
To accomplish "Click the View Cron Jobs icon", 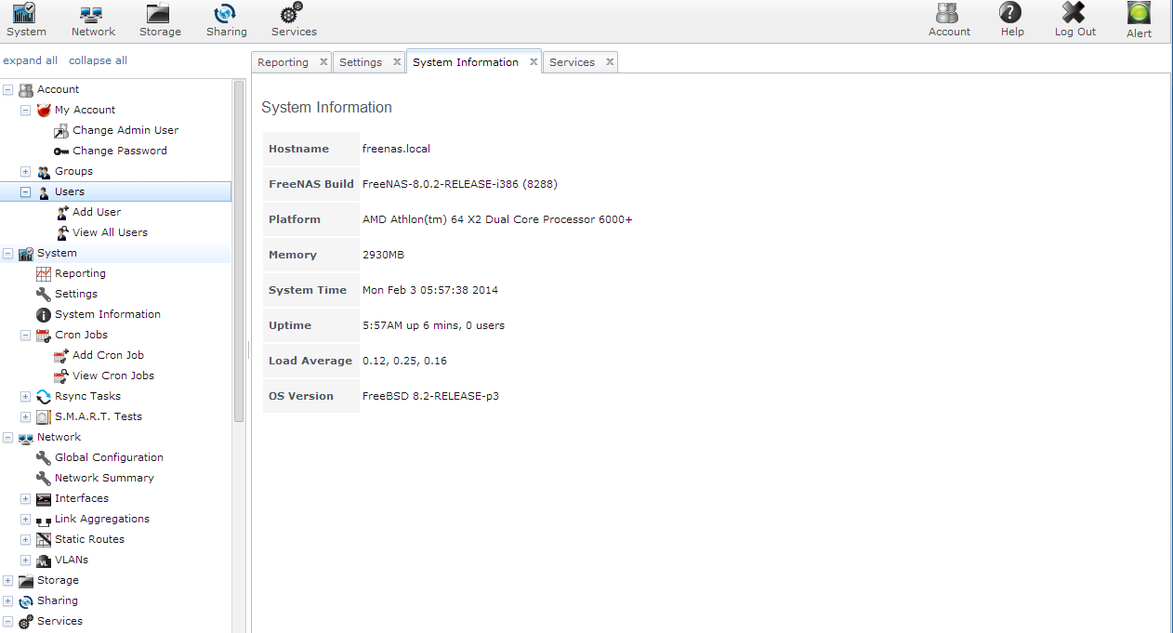I will pos(61,376).
